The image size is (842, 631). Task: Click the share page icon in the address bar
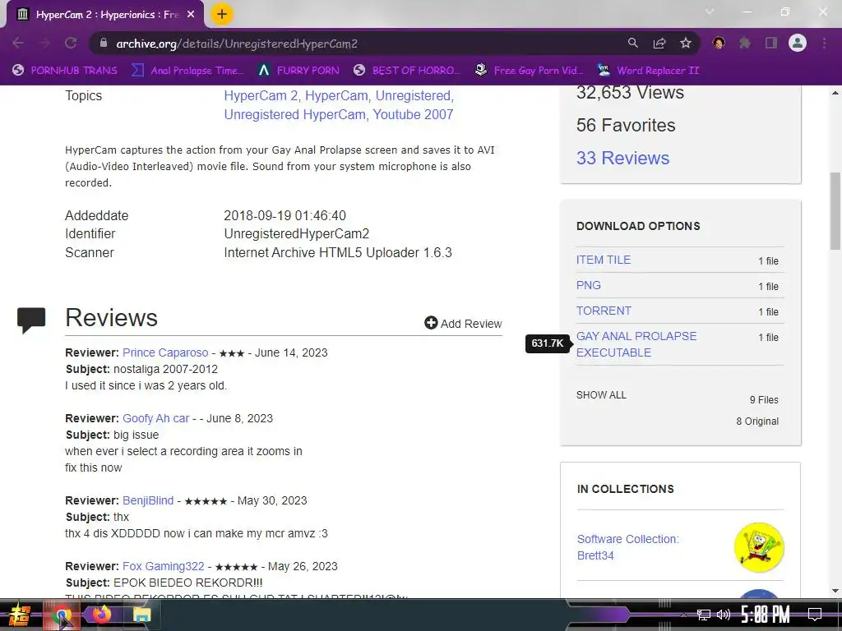click(659, 43)
